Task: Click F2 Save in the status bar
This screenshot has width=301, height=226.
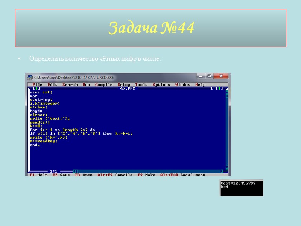Action: coord(61,175)
